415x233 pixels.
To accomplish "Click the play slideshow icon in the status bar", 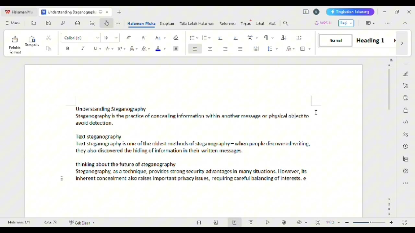I will coord(267,222).
